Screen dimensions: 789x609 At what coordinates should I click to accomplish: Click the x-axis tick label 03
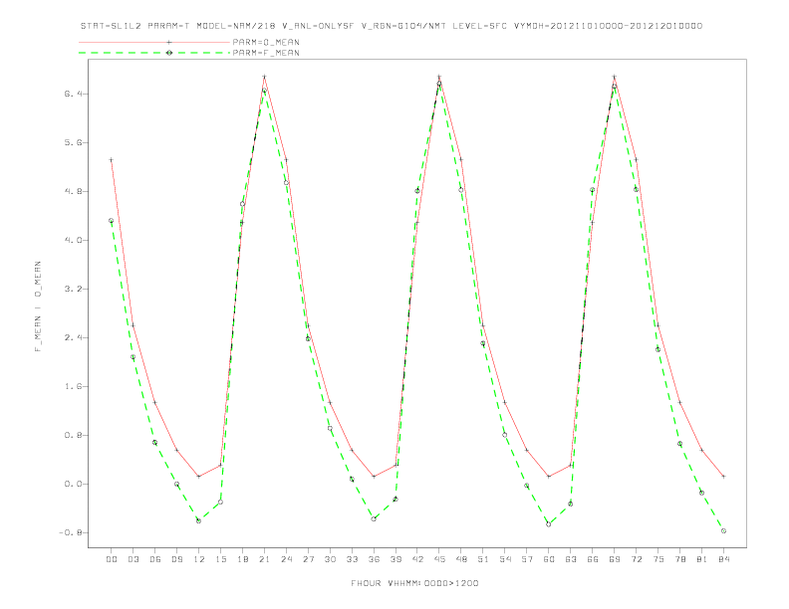[132, 559]
